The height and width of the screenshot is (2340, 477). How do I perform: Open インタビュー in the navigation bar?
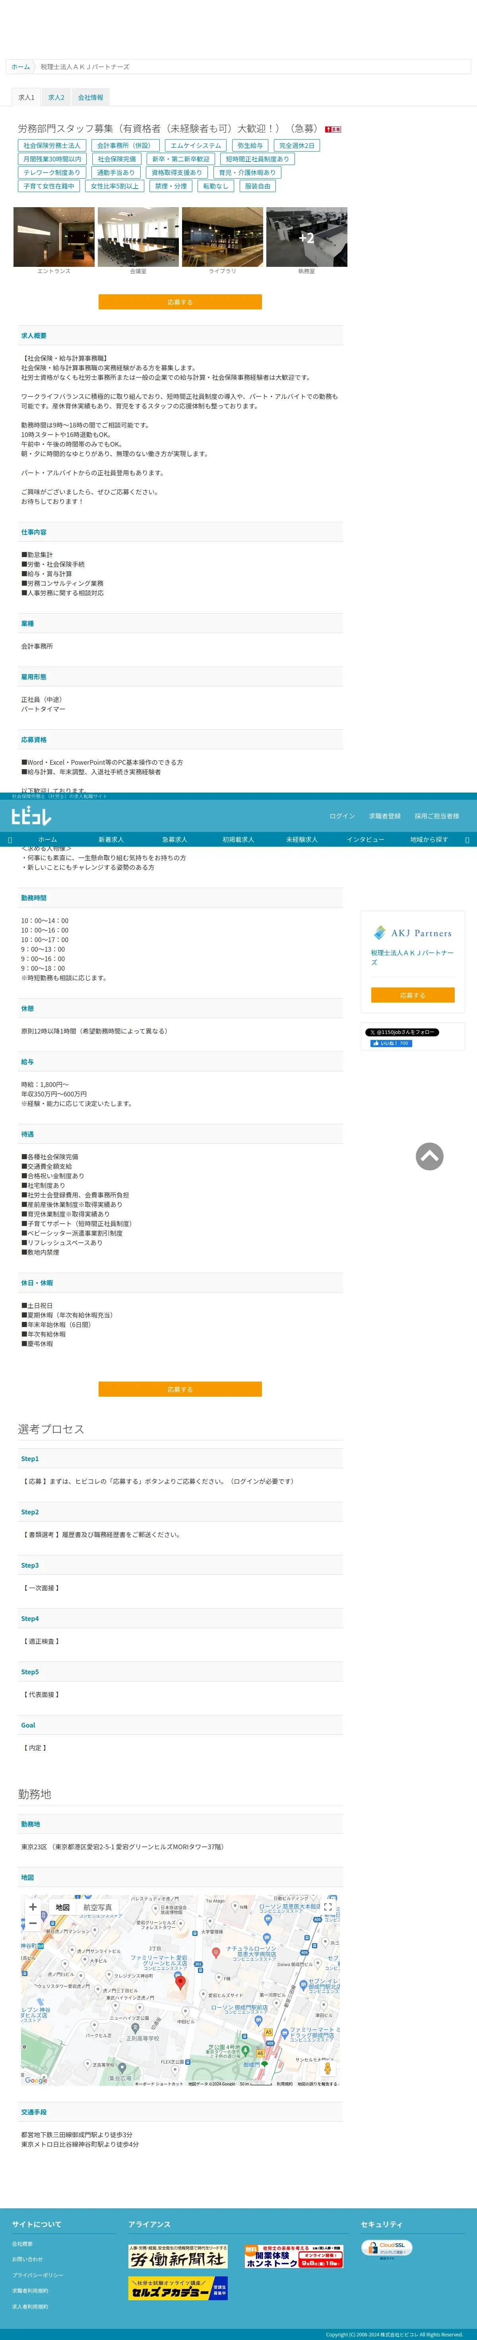point(365,840)
